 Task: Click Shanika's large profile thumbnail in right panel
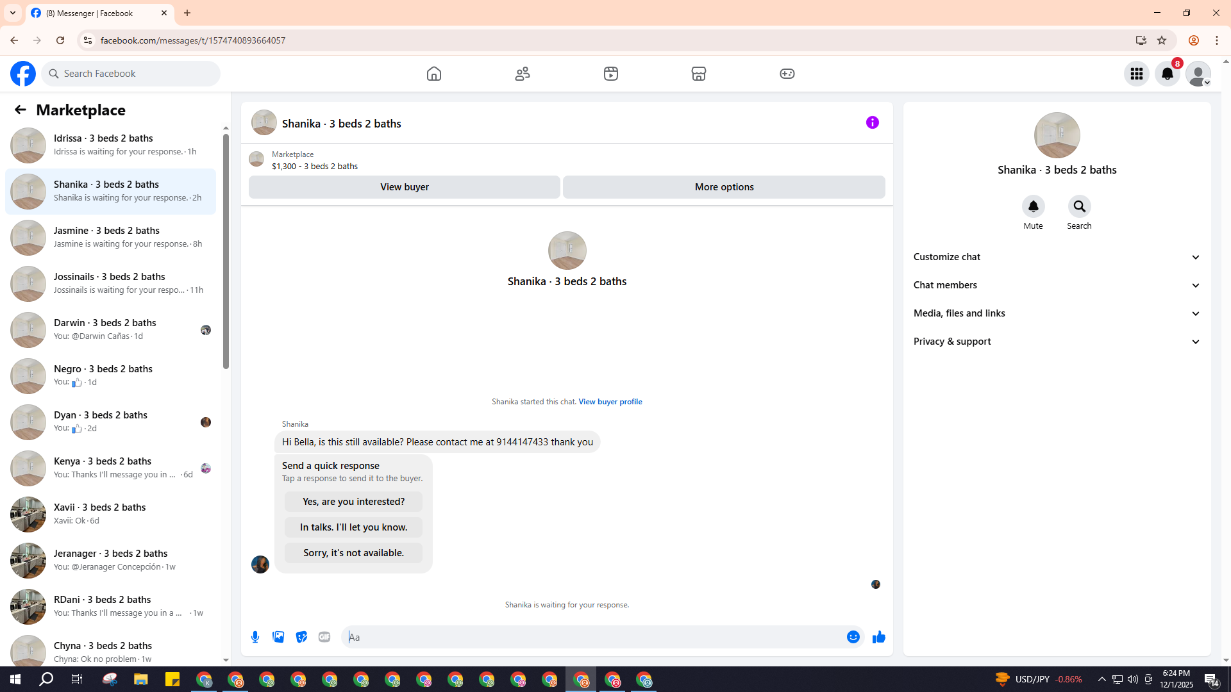pos(1057,135)
